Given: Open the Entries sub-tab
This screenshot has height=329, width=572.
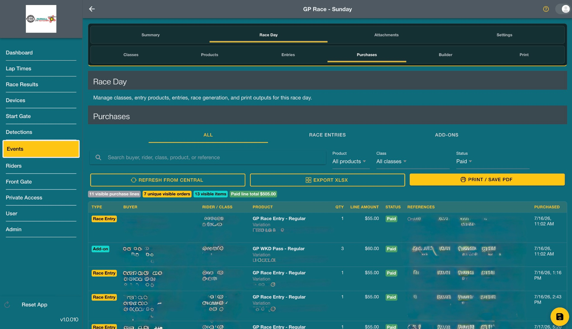Looking at the screenshot, I should coord(288,55).
